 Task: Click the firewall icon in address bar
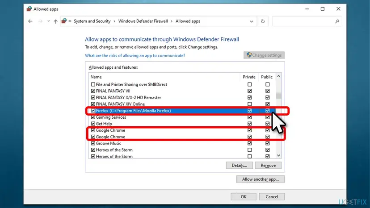click(x=64, y=21)
